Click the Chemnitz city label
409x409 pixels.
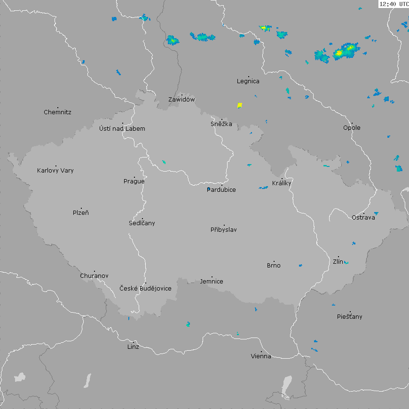point(57,112)
